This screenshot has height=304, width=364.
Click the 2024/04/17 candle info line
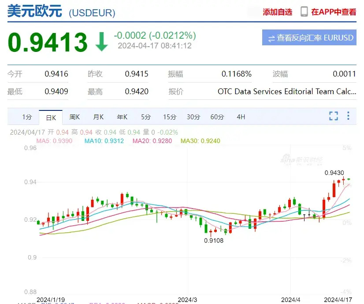pos(94,132)
